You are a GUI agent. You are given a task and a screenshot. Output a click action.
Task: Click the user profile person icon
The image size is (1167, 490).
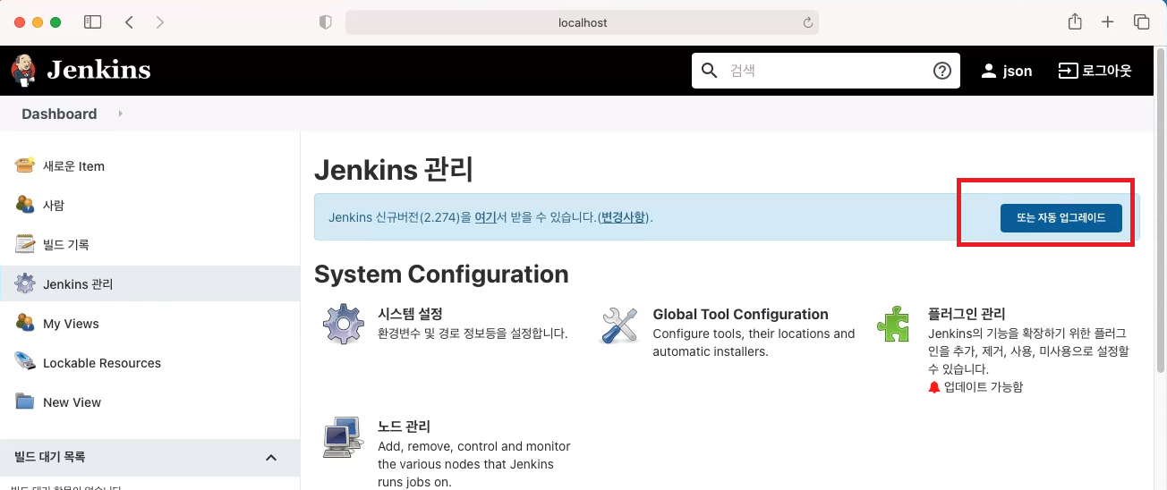click(989, 71)
